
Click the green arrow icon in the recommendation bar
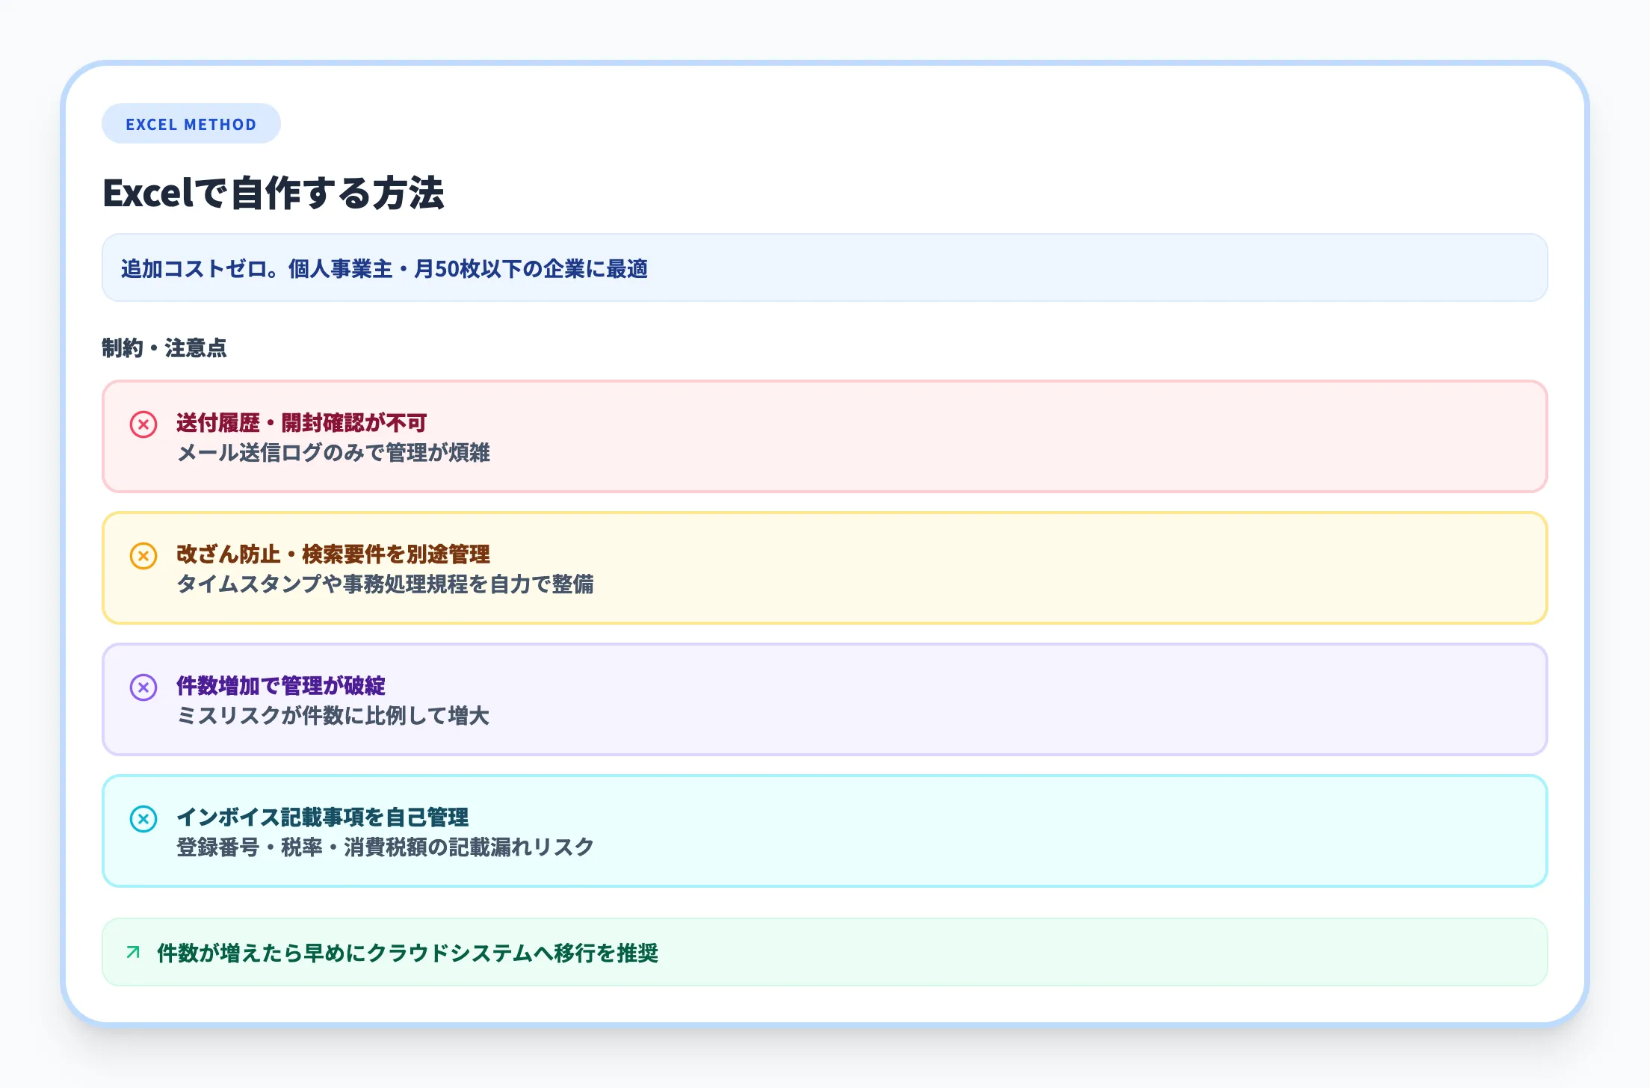pyautogui.click(x=132, y=953)
